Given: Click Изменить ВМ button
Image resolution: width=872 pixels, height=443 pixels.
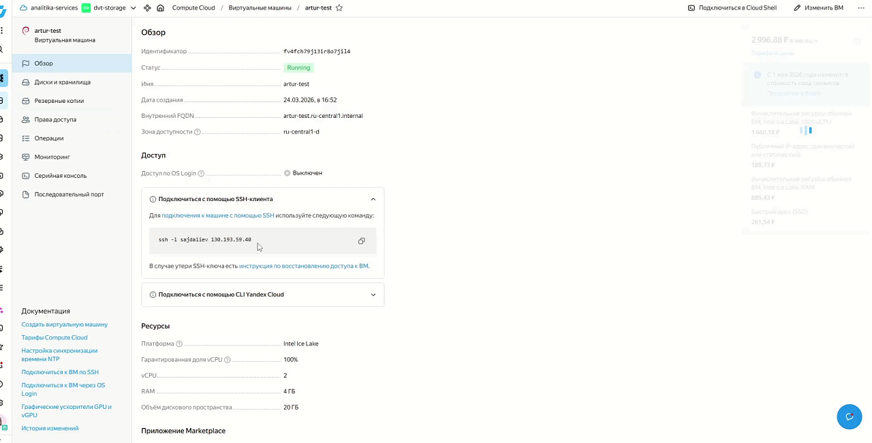Looking at the screenshot, I should 819,7.
